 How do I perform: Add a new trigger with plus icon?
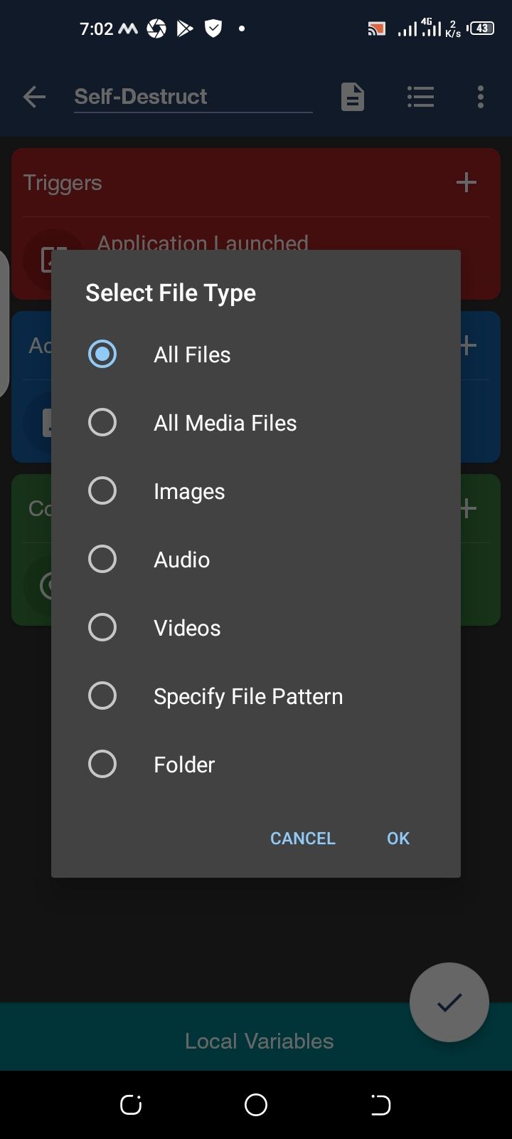(x=466, y=183)
